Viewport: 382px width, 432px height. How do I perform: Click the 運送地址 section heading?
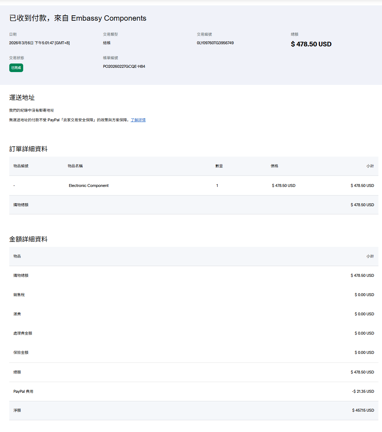22,98
